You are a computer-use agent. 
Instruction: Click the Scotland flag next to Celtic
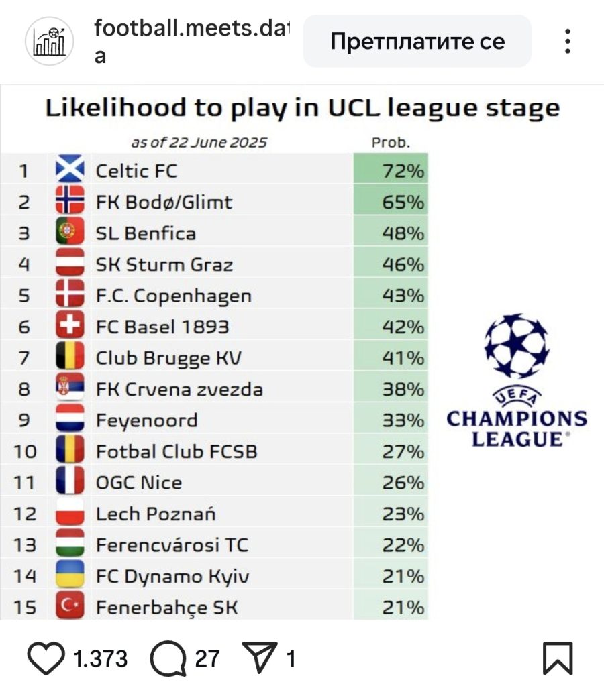(x=70, y=168)
